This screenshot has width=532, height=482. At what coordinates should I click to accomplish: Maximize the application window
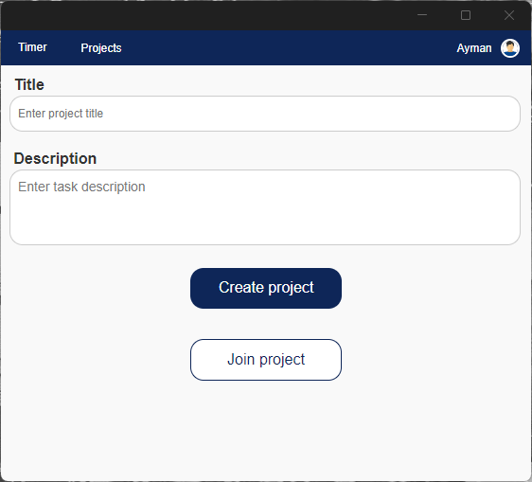466,15
